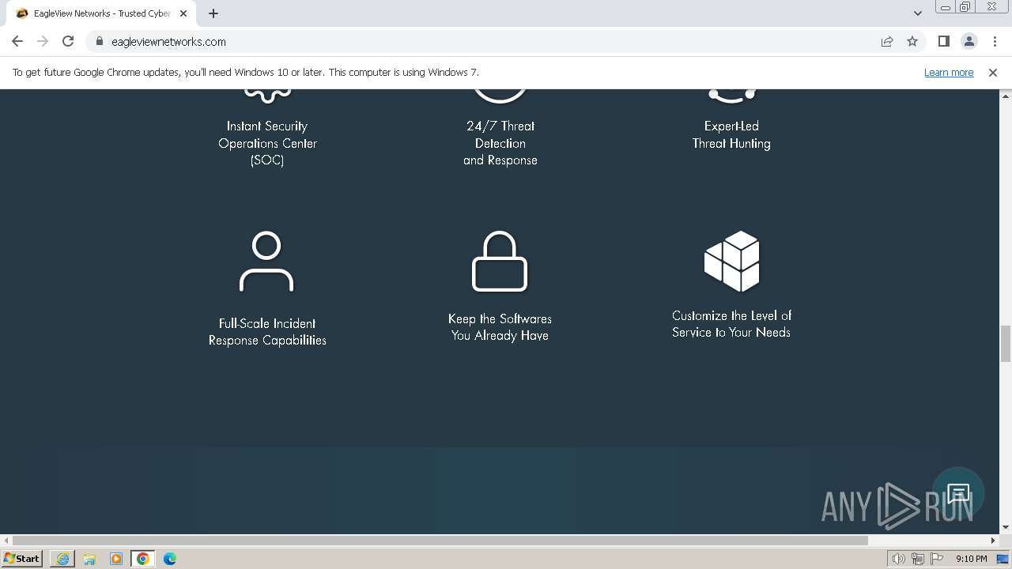Click the scroll down arrow of vertical scrollbar
The width and height of the screenshot is (1012, 569).
pyautogui.click(x=1006, y=527)
